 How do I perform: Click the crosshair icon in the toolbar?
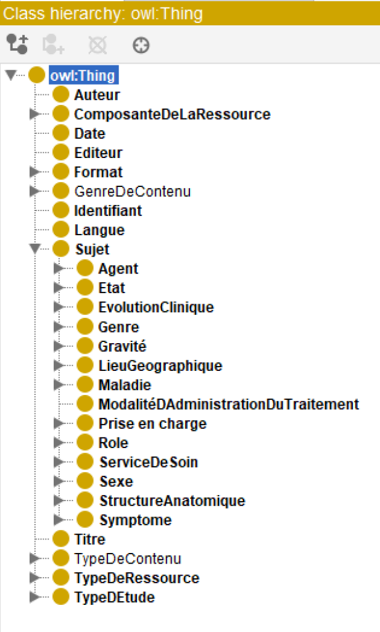coord(140,44)
